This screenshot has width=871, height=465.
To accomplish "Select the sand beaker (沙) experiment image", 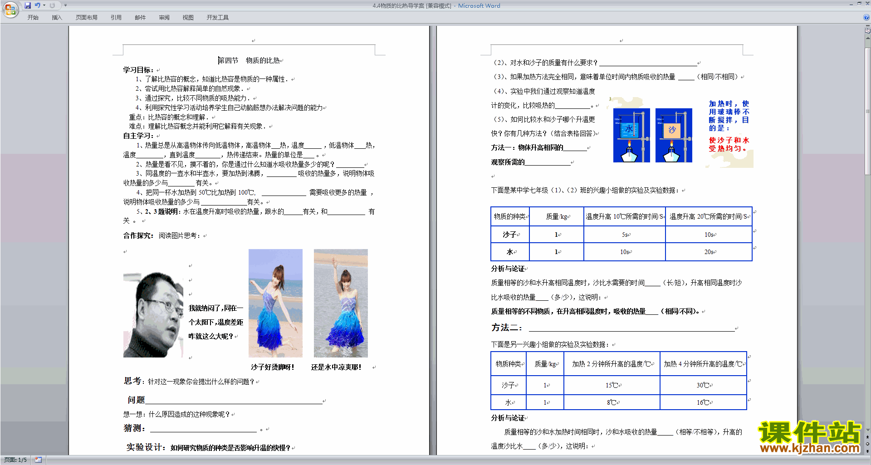I will [674, 135].
